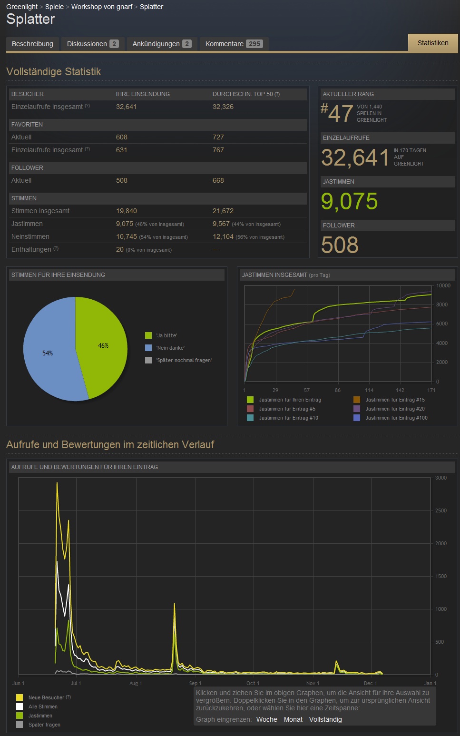
Task: Set graph range to Monat
Action: [293, 719]
